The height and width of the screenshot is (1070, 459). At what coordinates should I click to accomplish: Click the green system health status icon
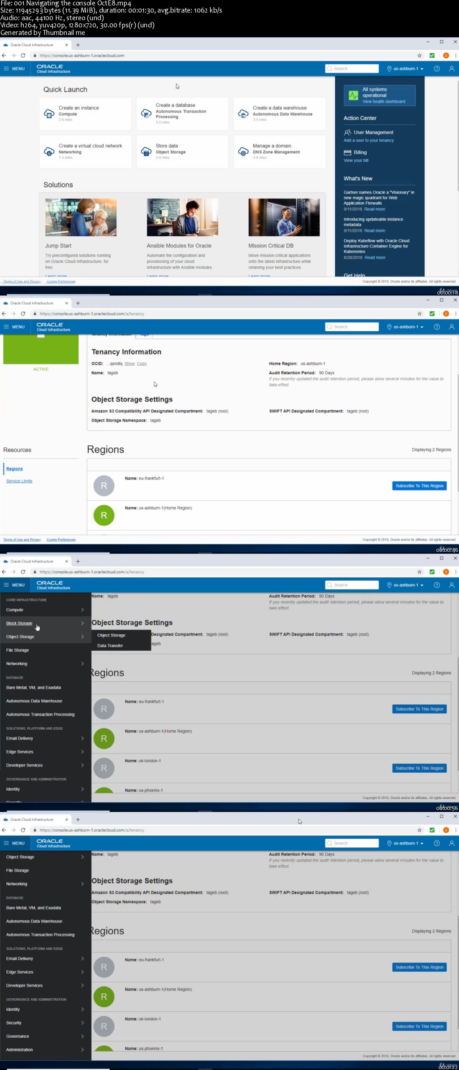pyautogui.click(x=354, y=95)
